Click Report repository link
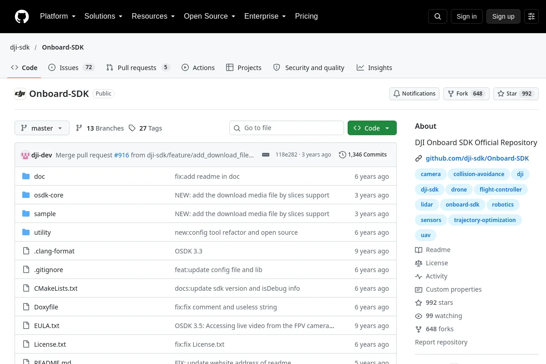This screenshot has width=546, height=364. [x=441, y=342]
